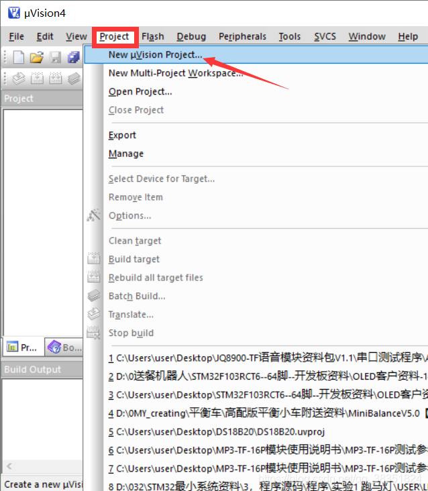Open the Window menu
The width and height of the screenshot is (428, 491).
pyautogui.click(x=367, y=37)
